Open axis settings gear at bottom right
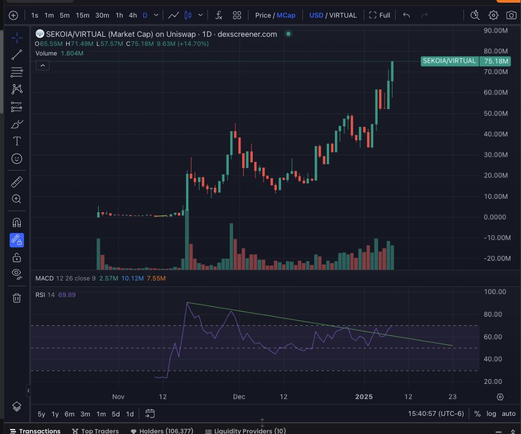This screenshot has width=521, height=434. click(500, 397)
